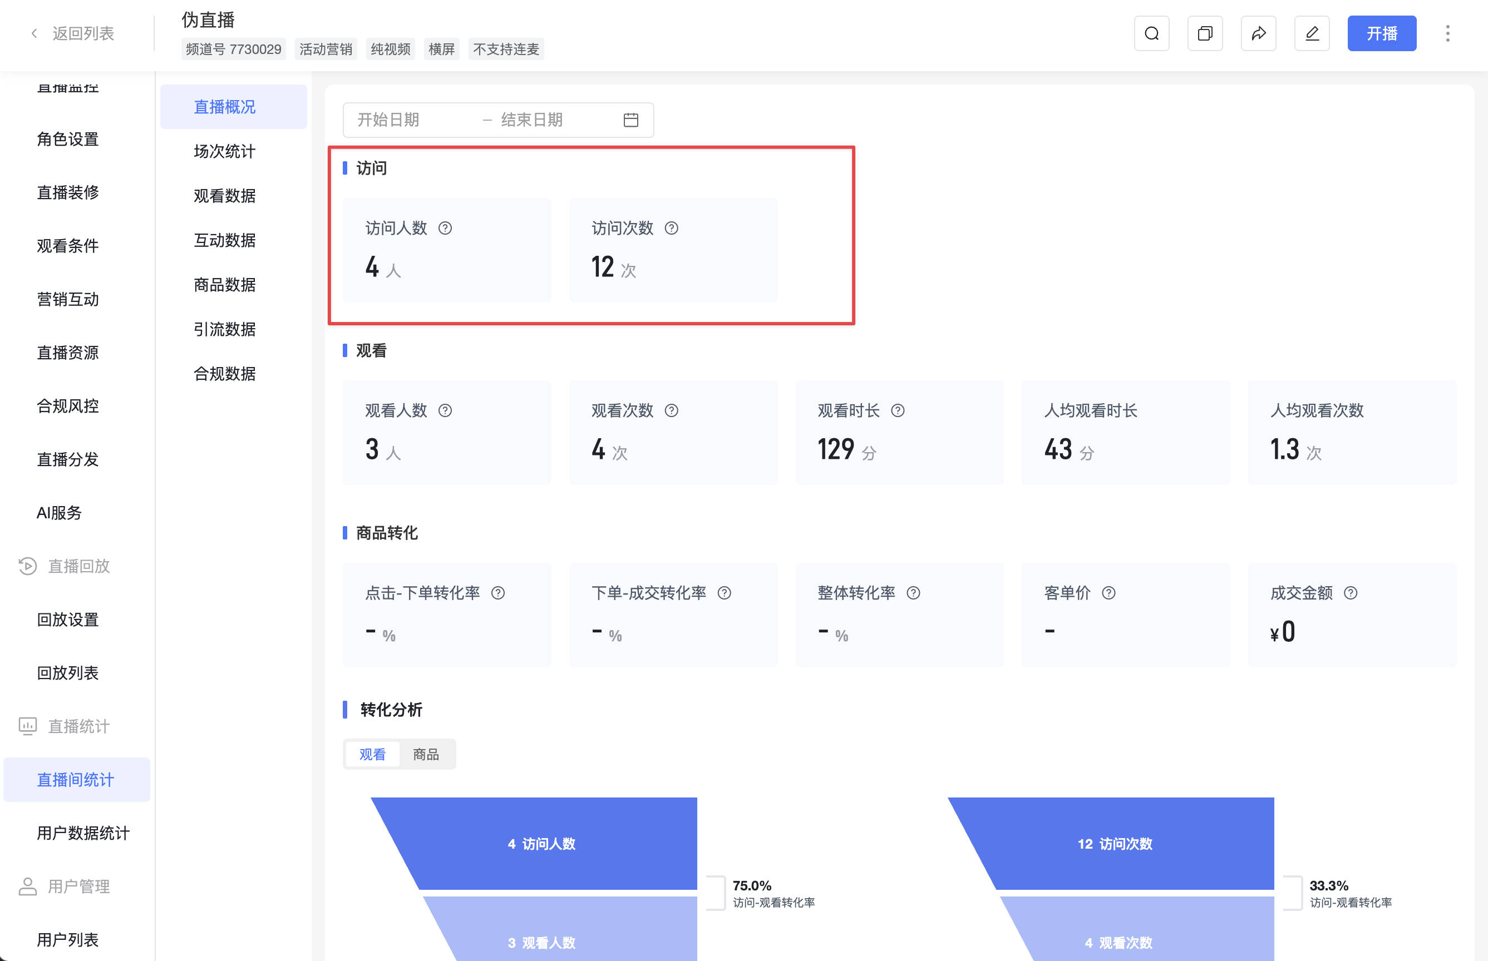Image resolution: width=1488 pixels, height=961 pixels.
Task: Open 合规数据 submenu item
Action: [x=233, y=374]
